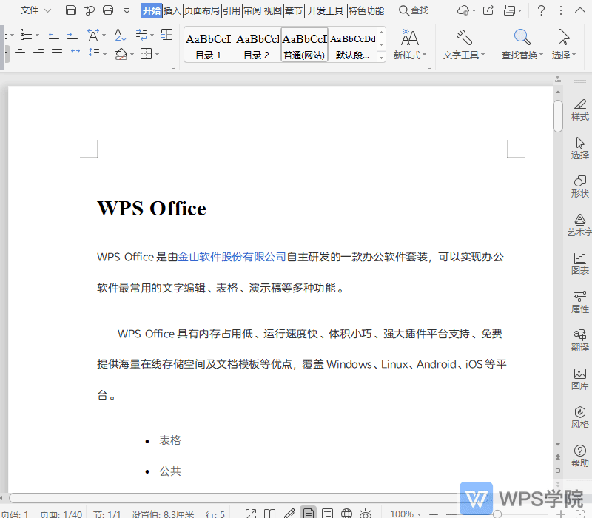Viewport: 592px width, 518px height.
Task: Enable center alignment for paragraph
Action: (x=21, y=53)
